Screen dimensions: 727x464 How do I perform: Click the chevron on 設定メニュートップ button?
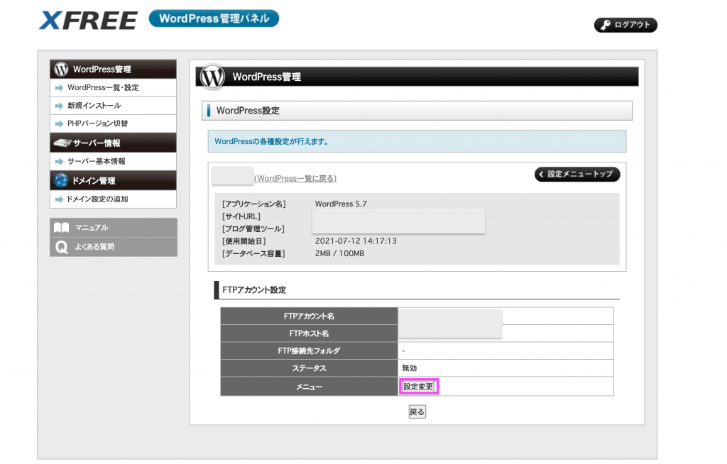543,174
